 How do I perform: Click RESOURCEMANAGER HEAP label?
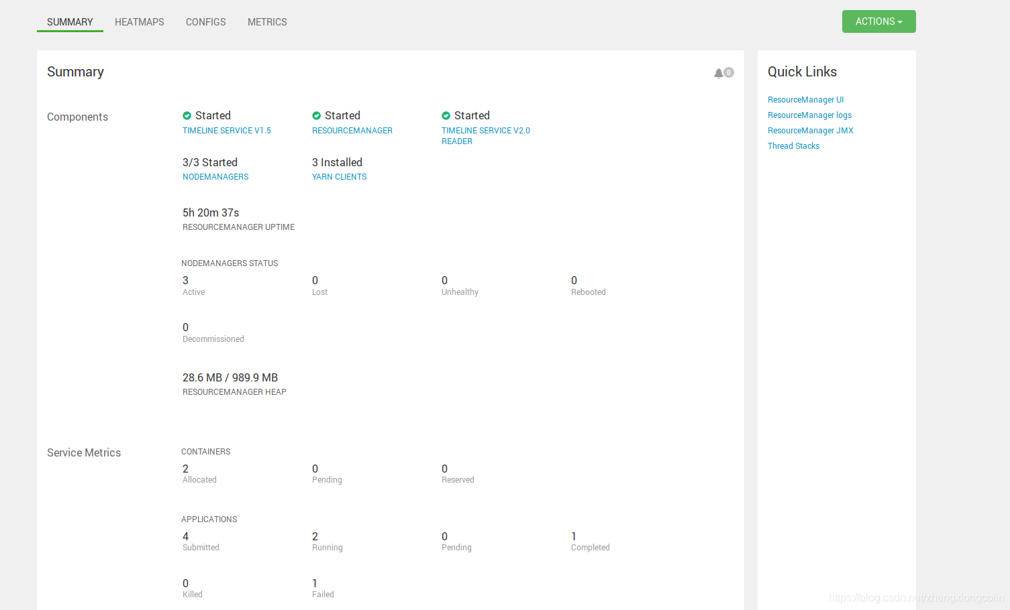pos(234,392)
